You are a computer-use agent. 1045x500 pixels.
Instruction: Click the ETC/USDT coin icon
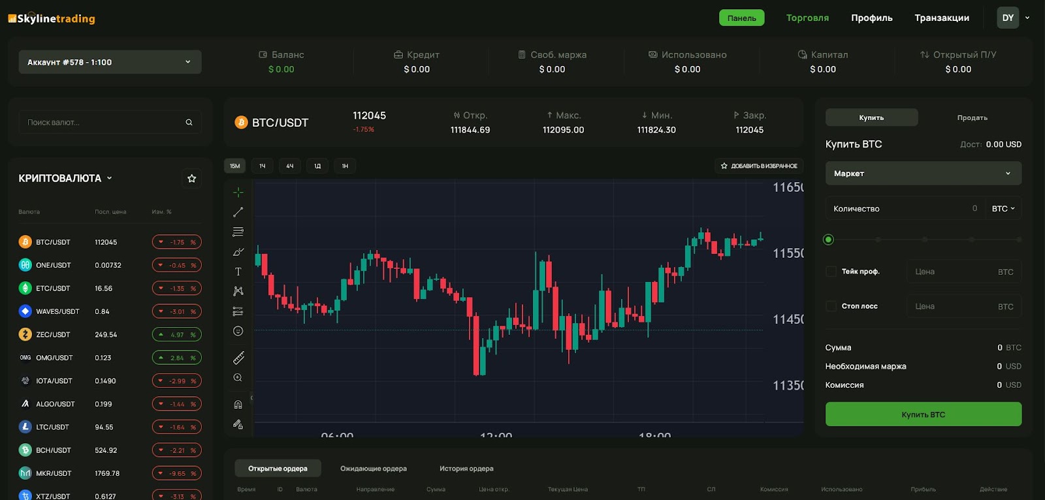pos(25,288)
